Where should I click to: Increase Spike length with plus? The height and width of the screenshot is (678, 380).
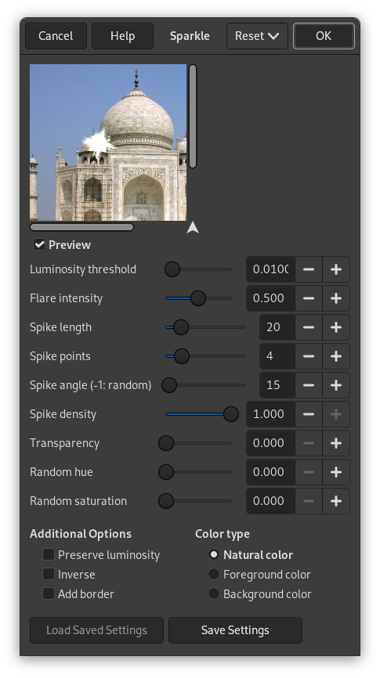[x=336, y=327]
